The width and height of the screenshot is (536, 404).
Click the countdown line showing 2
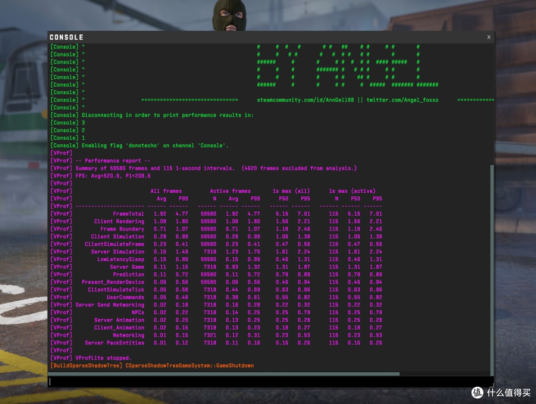click(67, 130)
